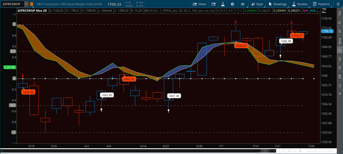Open the AT sidebar tab

[x=340, y=31]
